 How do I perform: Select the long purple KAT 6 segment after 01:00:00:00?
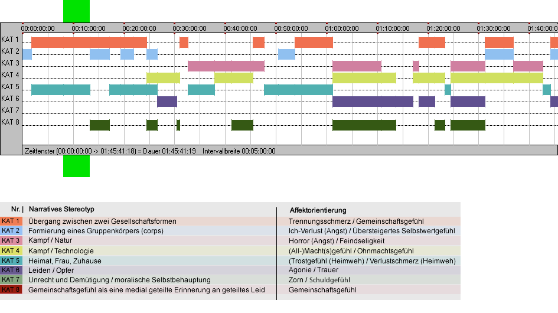click(373, 102)
